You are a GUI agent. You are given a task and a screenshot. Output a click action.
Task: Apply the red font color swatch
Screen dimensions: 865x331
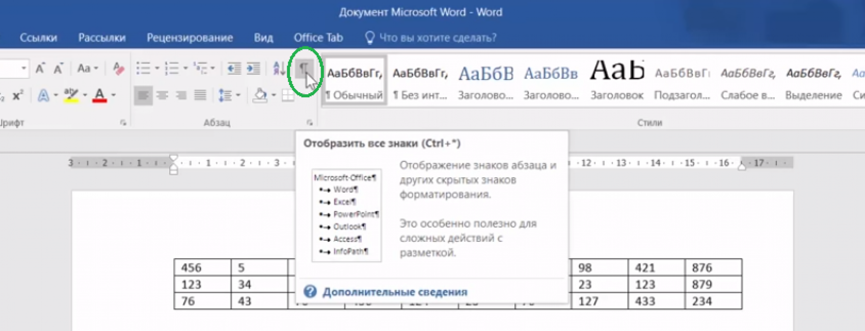point(100,95)
